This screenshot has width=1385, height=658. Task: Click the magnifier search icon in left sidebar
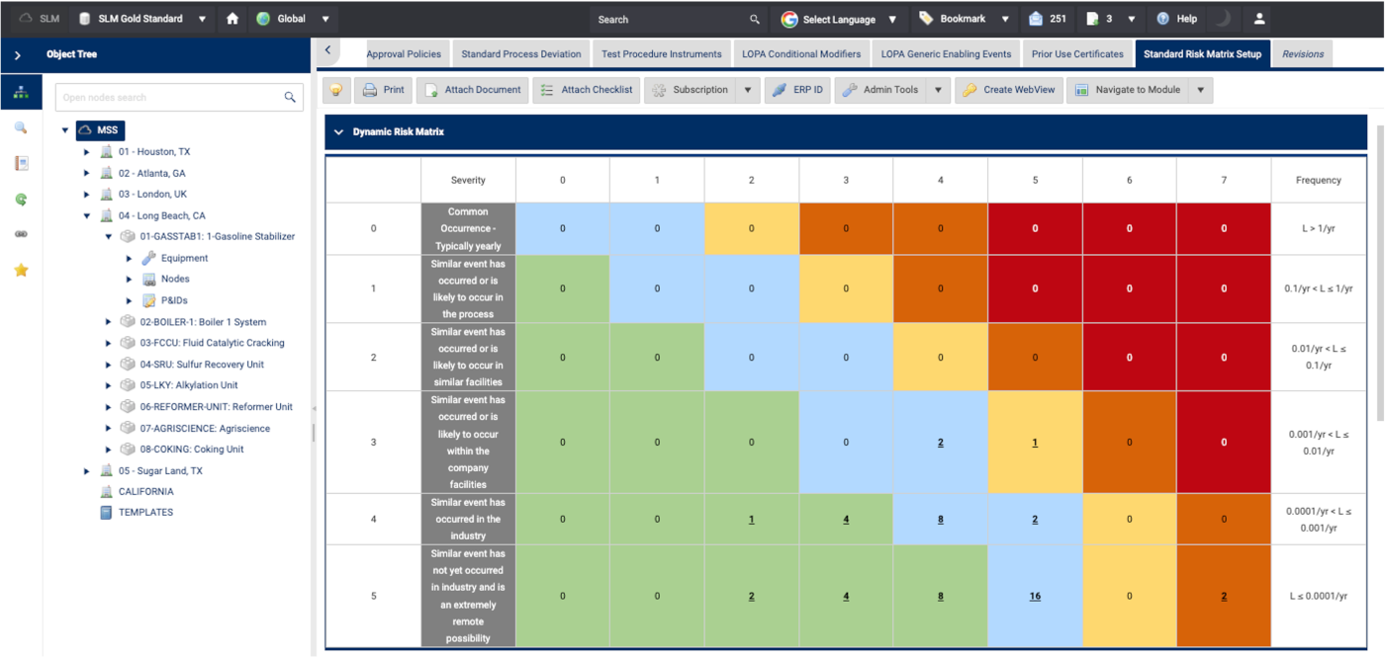(x=21, y=127)
